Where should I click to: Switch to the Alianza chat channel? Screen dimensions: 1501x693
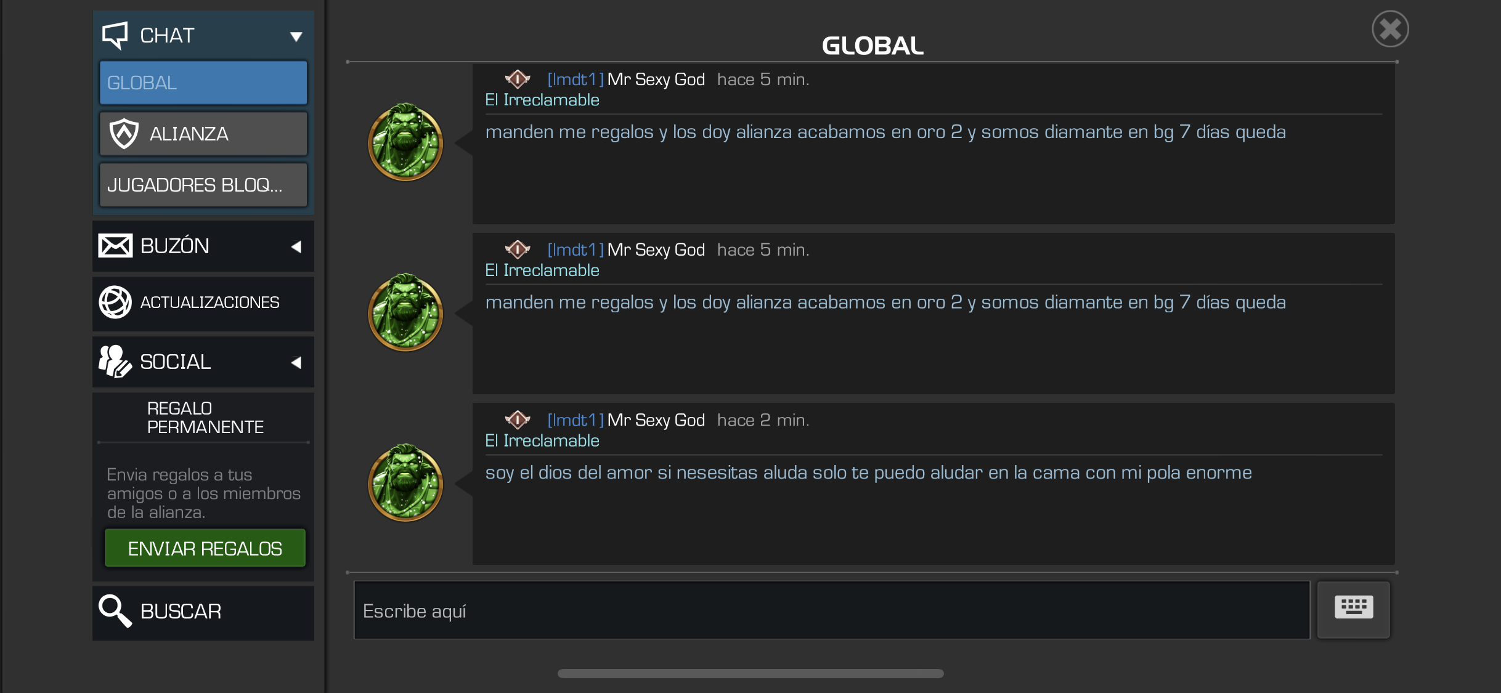coord(203,134)
